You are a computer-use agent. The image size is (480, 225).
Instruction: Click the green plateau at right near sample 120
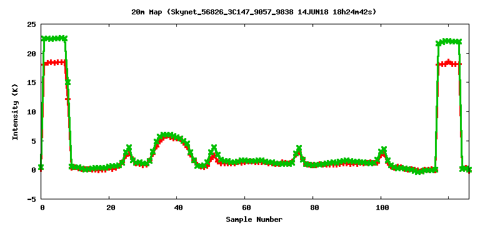(x=449, y=41)
